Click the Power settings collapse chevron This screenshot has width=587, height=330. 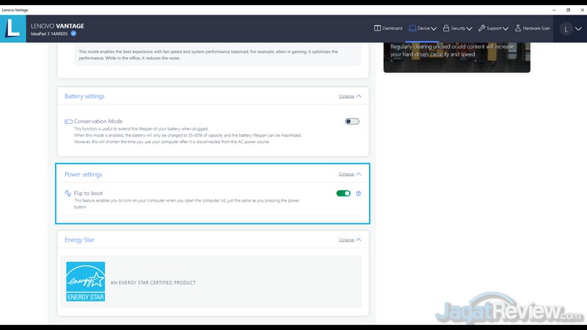(359, 174)
